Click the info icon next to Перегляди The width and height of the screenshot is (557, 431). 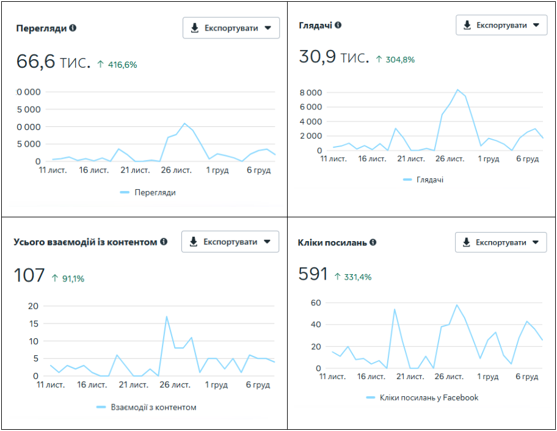coord(73,27)
